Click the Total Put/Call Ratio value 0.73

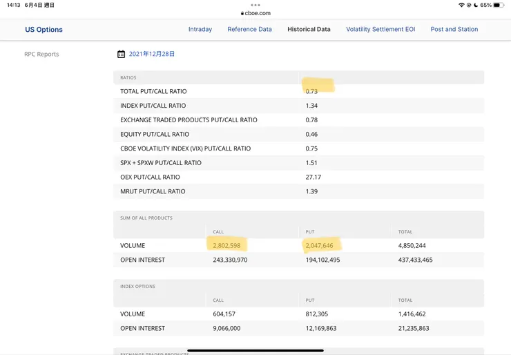[311, 91]
